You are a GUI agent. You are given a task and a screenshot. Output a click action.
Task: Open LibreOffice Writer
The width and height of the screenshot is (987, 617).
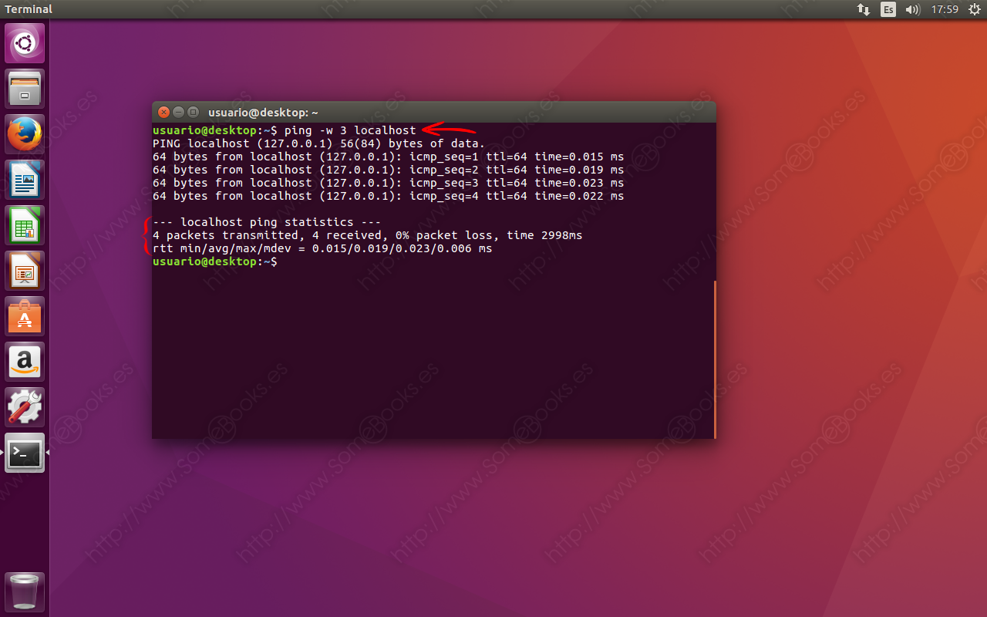coord(24,179)
